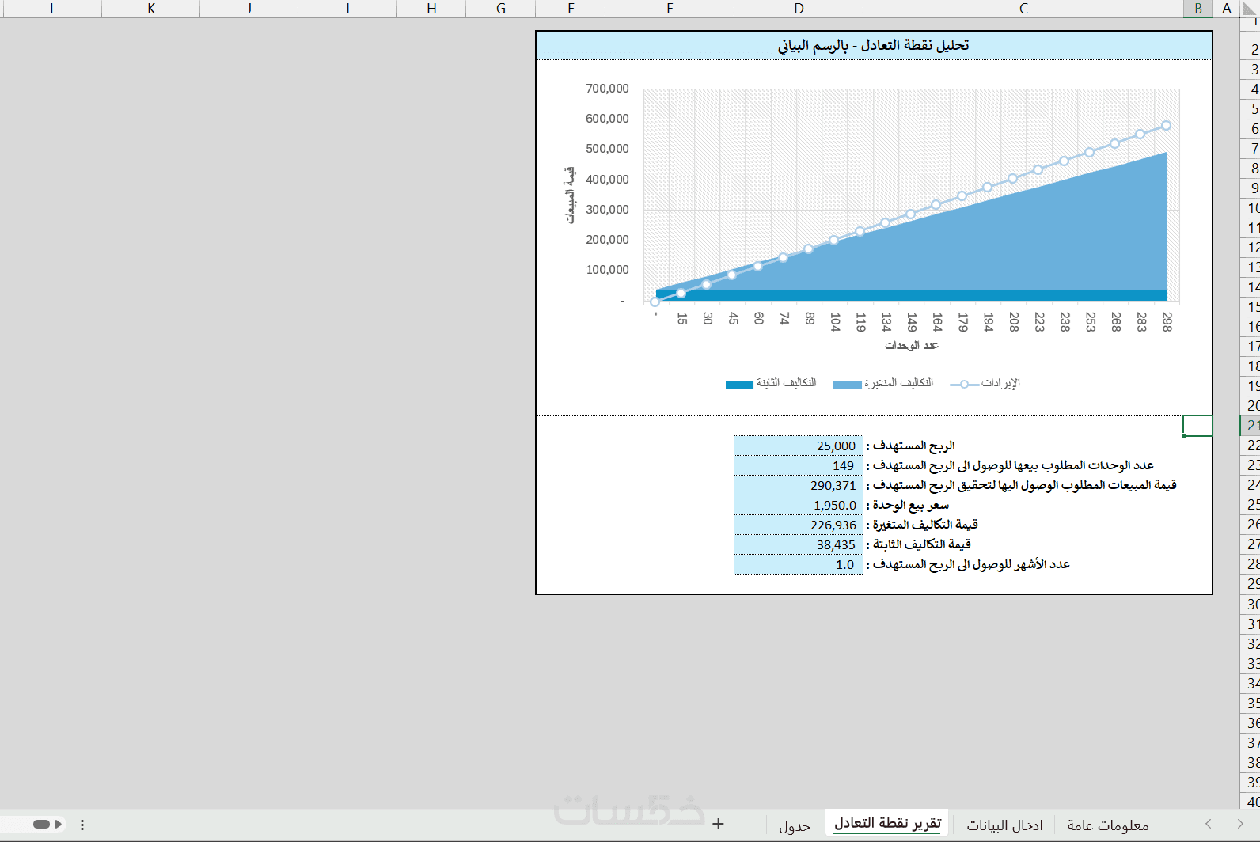Click the unit price 1,950.0 cell
Image resolution: width=1260 pixels, height=842 pixels.
pyautogui.click(x=799, y=505)
